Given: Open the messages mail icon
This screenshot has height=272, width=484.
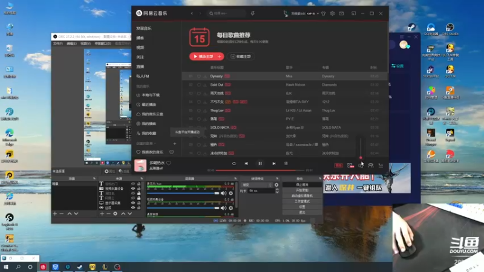Looking at the screenshot, I should tap(341, 13).
